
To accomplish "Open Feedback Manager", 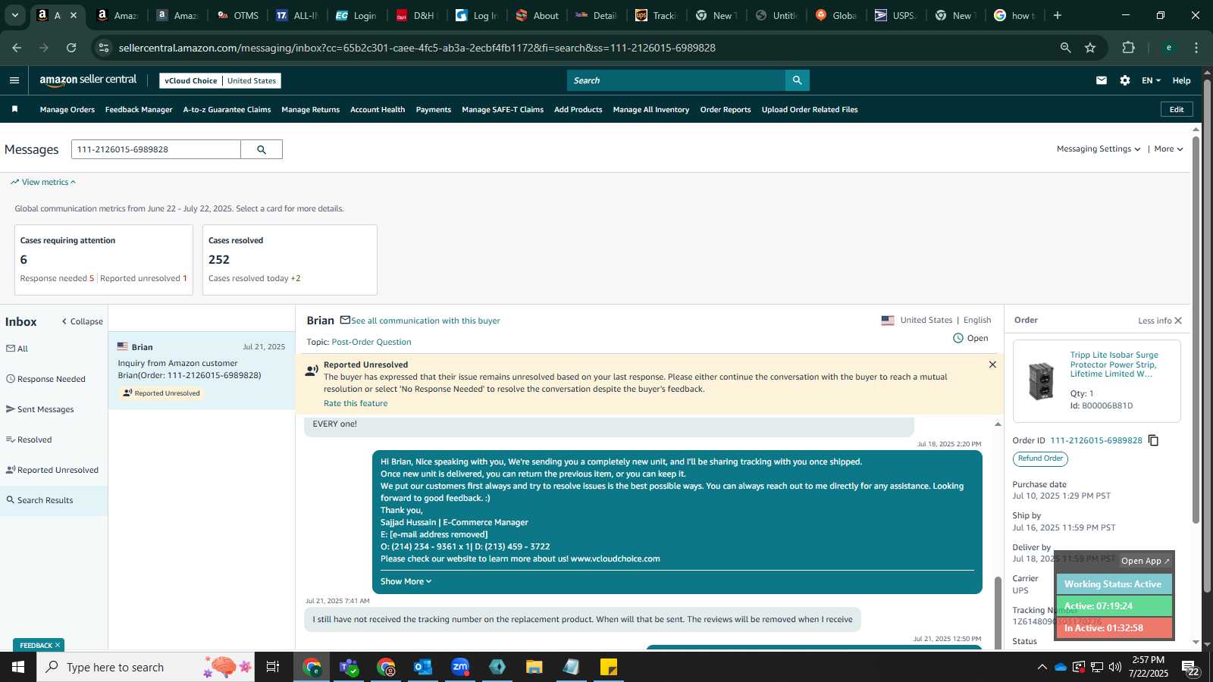I will 139,109.
